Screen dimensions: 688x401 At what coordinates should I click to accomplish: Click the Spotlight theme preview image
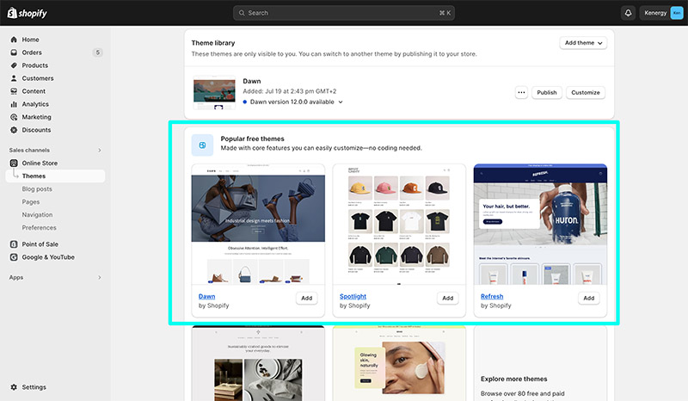[399, 225]
